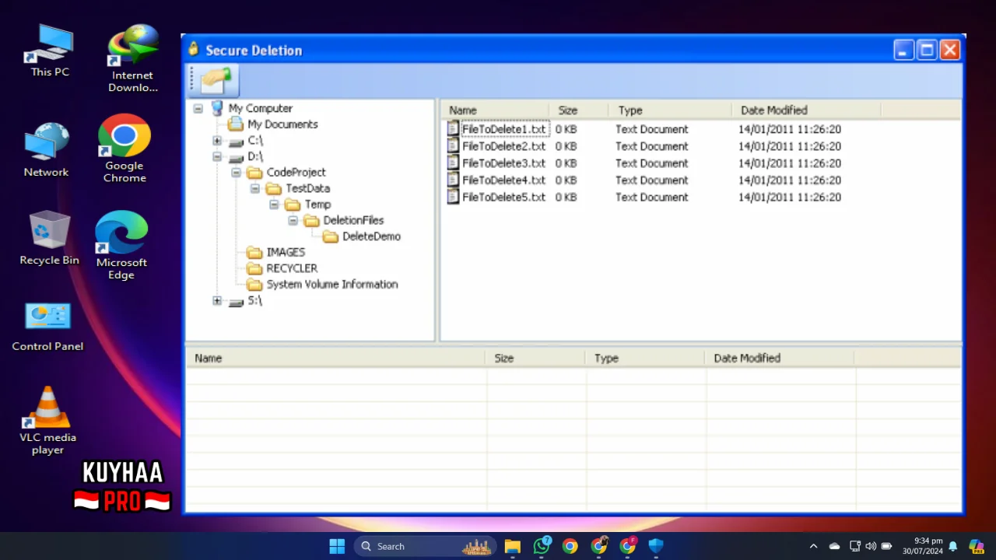
Task: Click the secure delete toolbar icon
Action: coord(216,80)
